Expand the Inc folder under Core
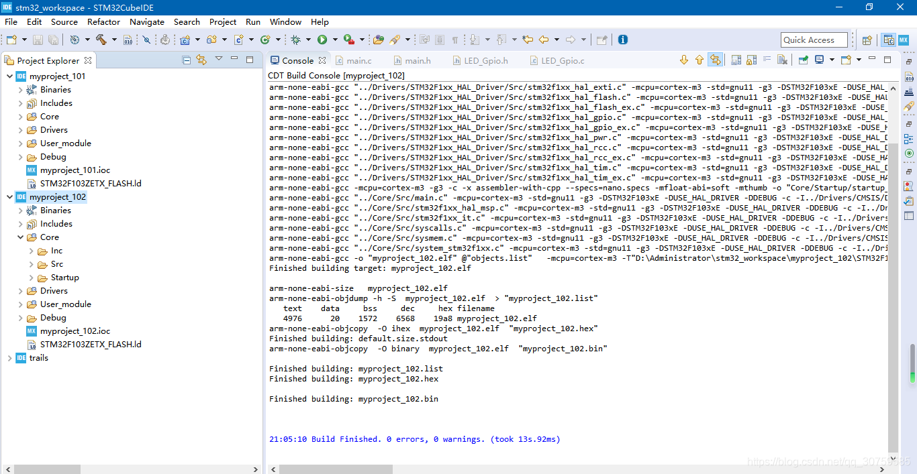This screenshot has height=474, width=917. pos(32,251)
